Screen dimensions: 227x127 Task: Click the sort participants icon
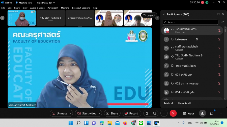222,22
